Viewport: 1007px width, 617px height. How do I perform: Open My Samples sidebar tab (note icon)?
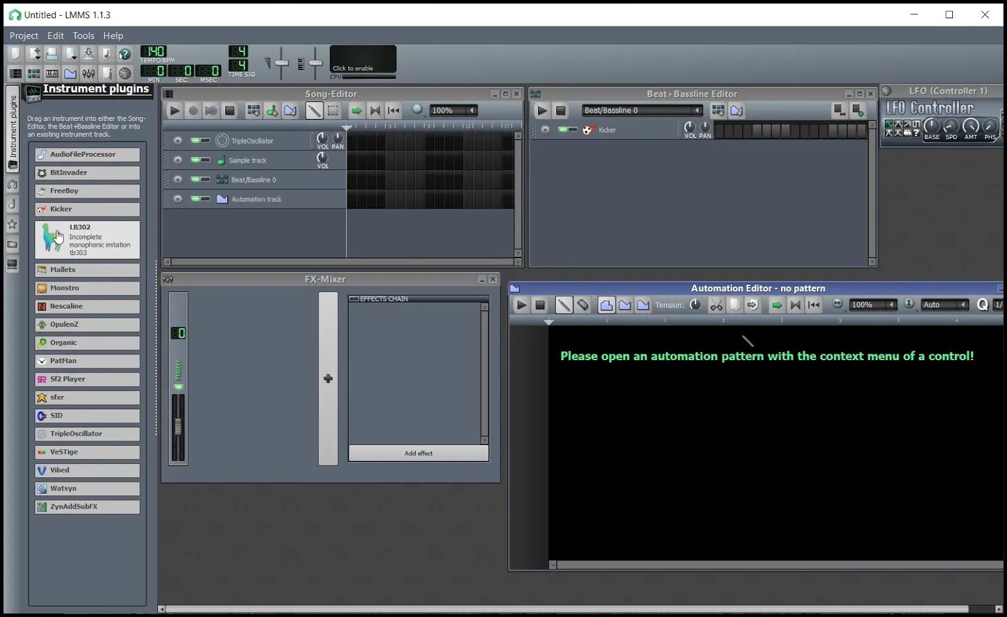(12, 204)
